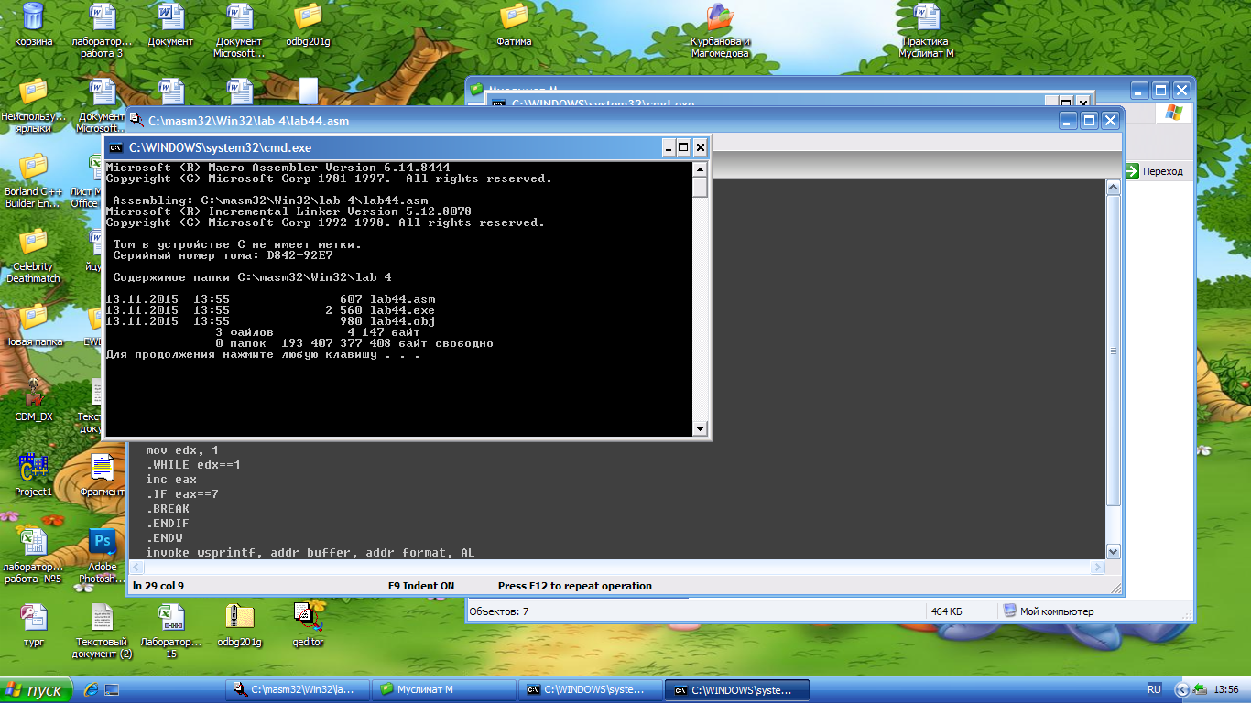The width and height of the screenshot is (1251, 703).
Task: Click the qeditor title bar lab44.asm path
Action: [249, 121]
